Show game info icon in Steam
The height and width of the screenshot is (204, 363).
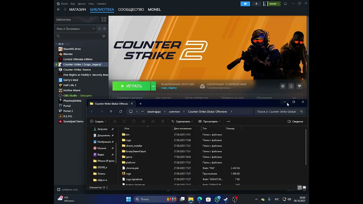291,86
